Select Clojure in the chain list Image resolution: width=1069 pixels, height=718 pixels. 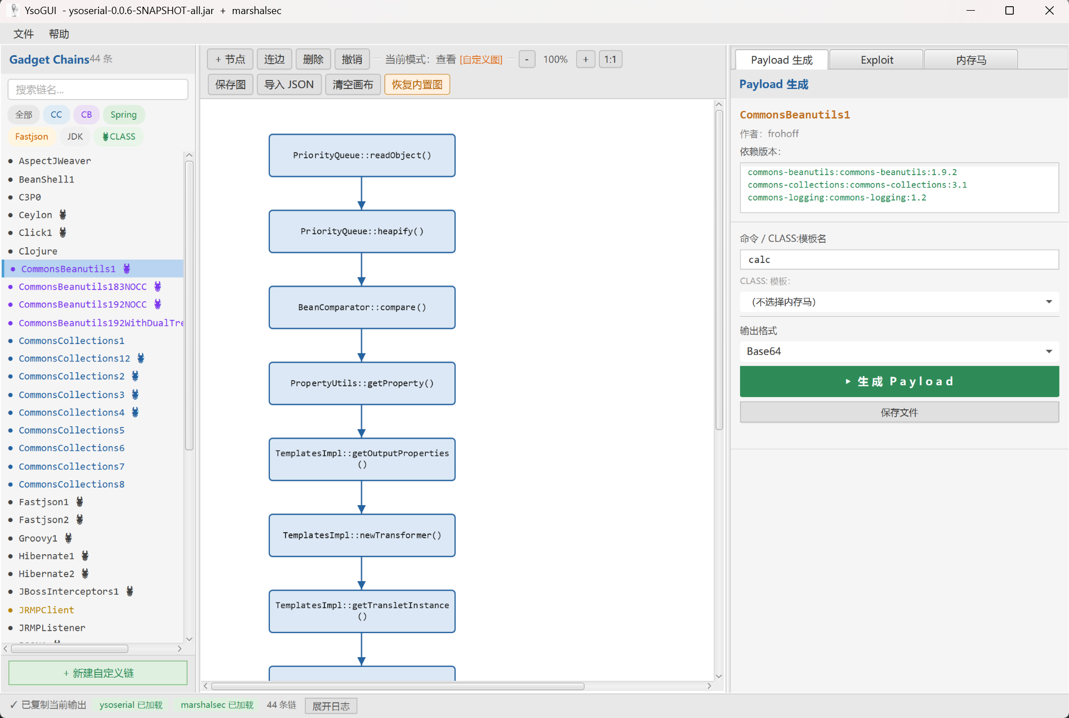(93, 251)
